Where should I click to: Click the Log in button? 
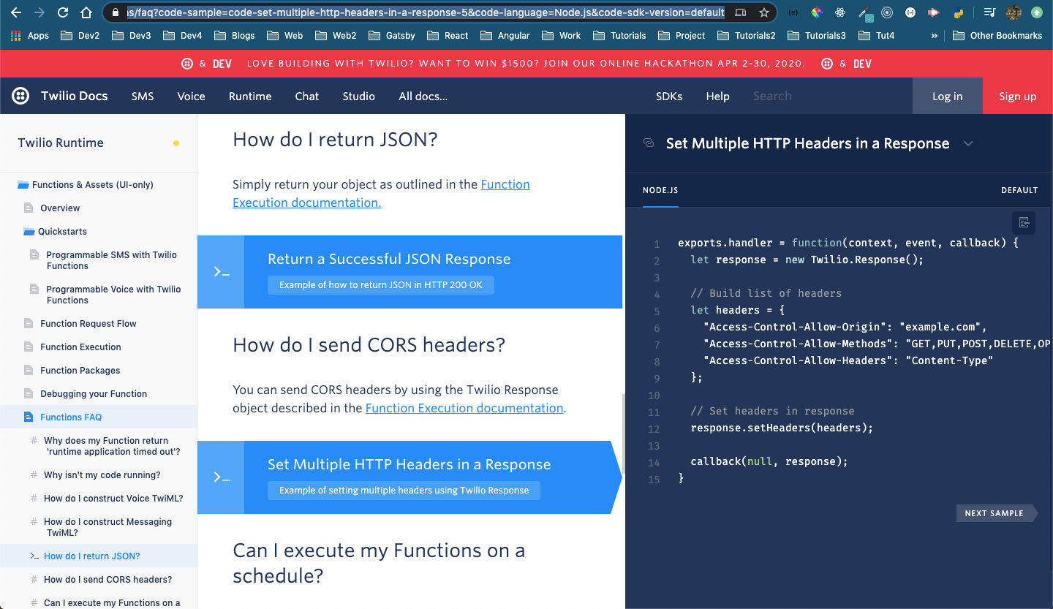pyautogui.click(x=948, y=96)
